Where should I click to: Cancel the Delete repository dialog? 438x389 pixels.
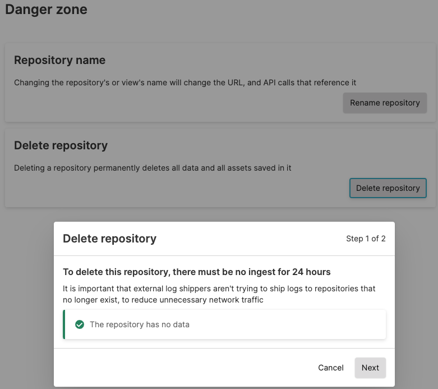click(330, 368)
